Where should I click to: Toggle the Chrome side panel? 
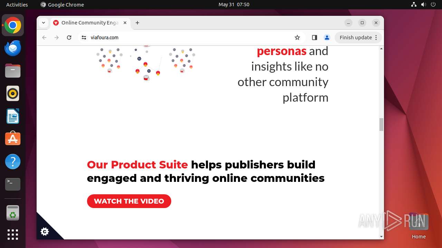[314, 38]
